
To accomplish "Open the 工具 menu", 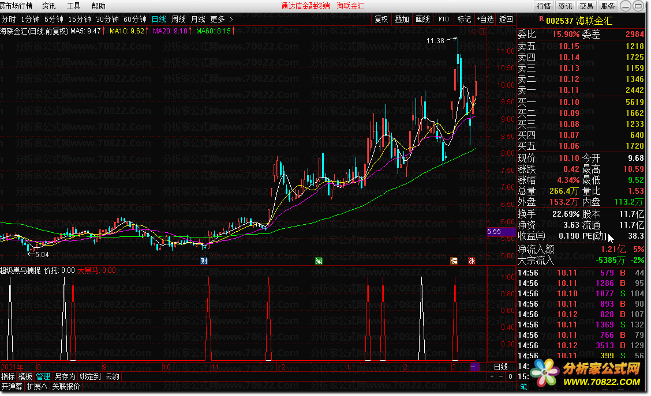I will pyautogui.click(x=73, y=6).
